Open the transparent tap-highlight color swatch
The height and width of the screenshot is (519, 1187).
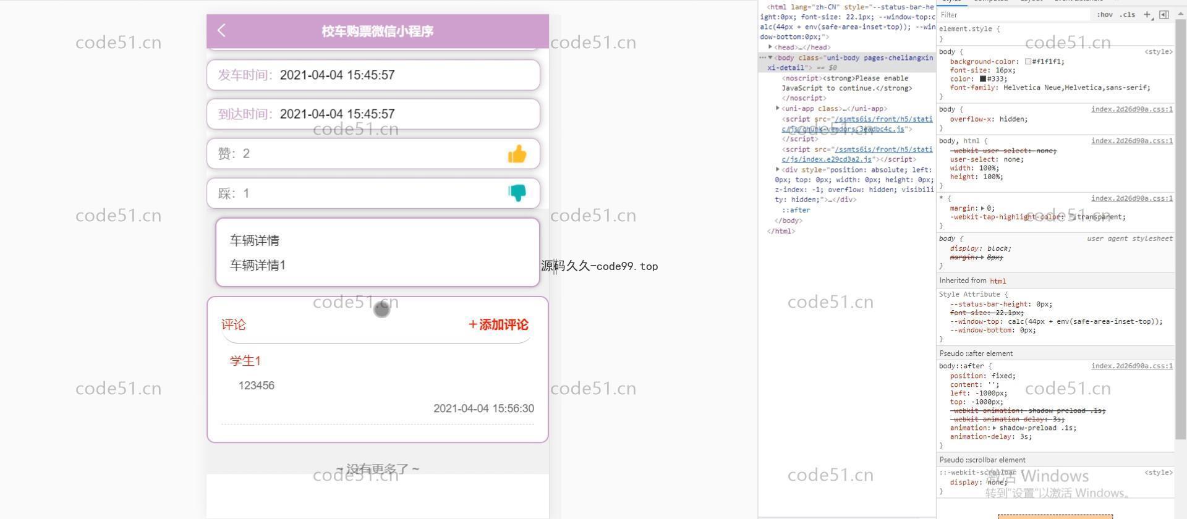1072,217
